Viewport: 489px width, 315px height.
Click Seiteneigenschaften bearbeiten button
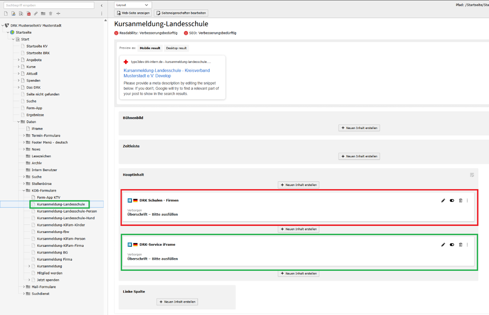coord(181,13)
